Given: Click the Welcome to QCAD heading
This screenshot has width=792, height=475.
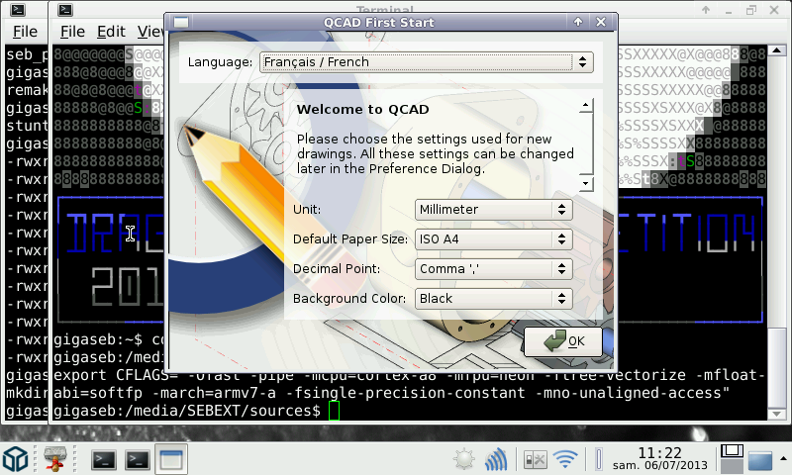Looking at the screenshot, I should [x=362, y=110].
